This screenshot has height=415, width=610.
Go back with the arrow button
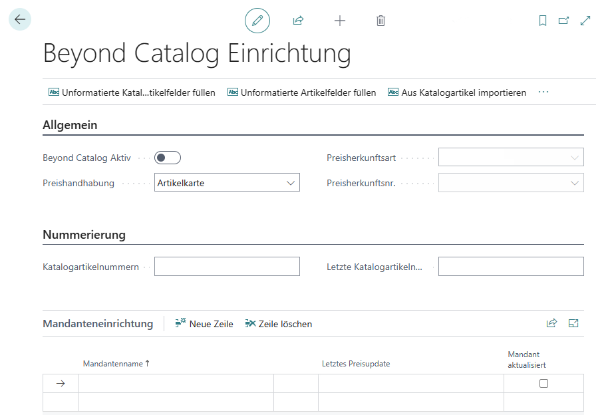(20, 19)
